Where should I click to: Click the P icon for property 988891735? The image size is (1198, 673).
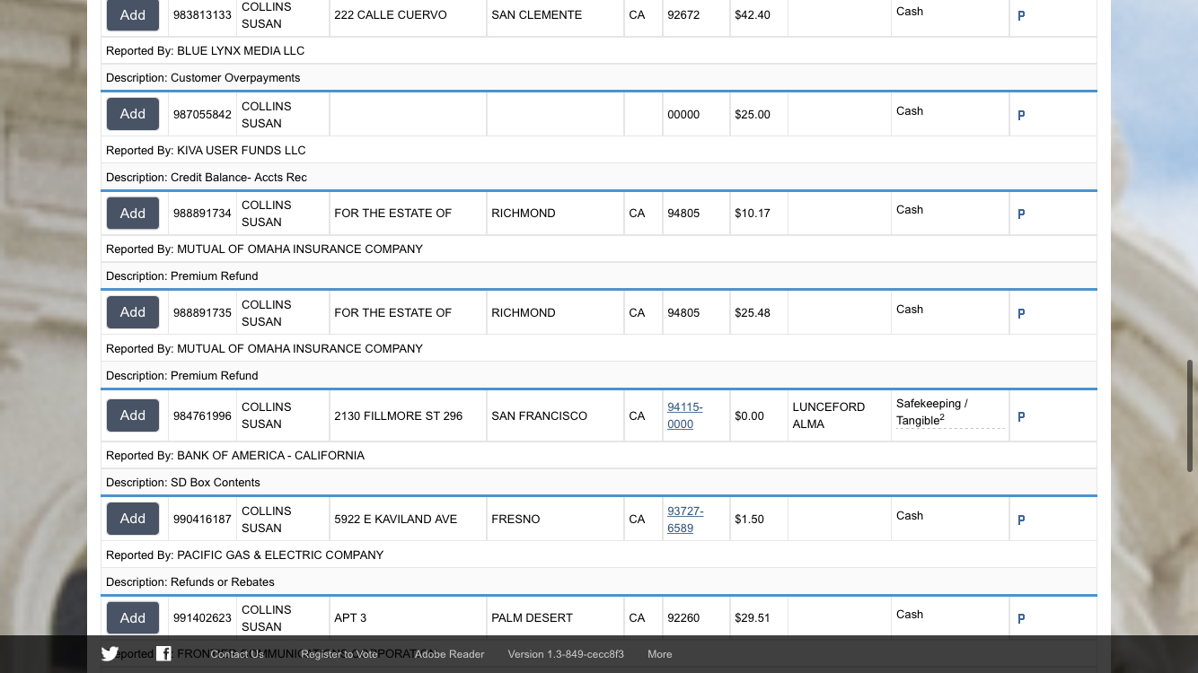pyautogui.click(x=1021, y=313)
